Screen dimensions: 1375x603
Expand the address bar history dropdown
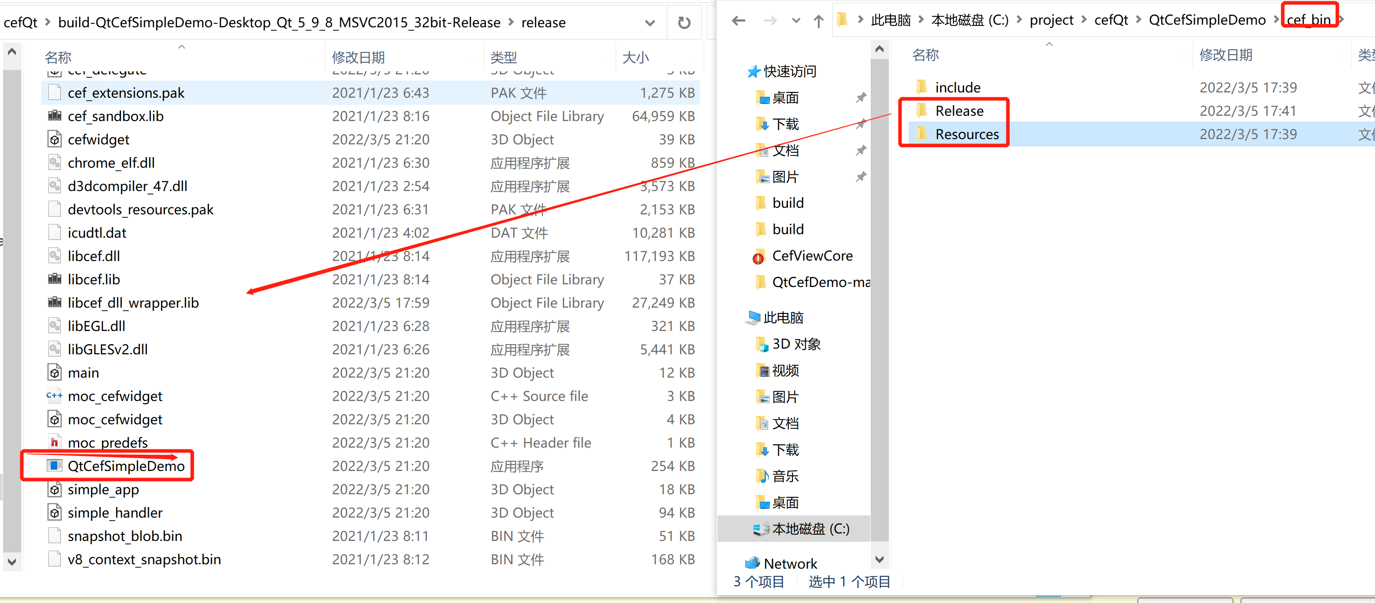[649, 22]
